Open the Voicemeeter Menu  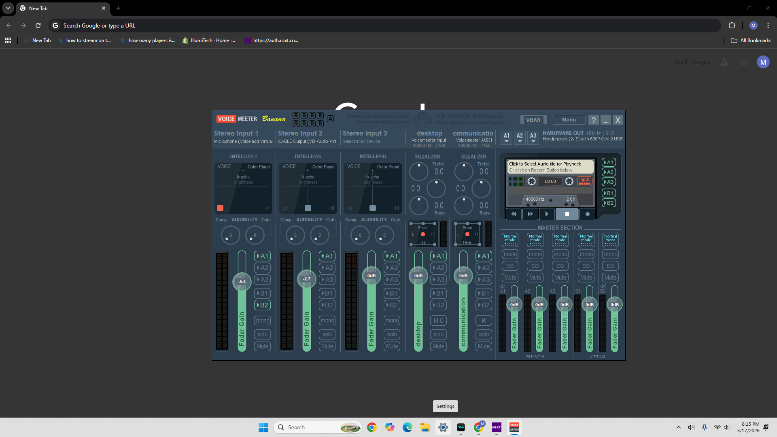tap(569, 120)
